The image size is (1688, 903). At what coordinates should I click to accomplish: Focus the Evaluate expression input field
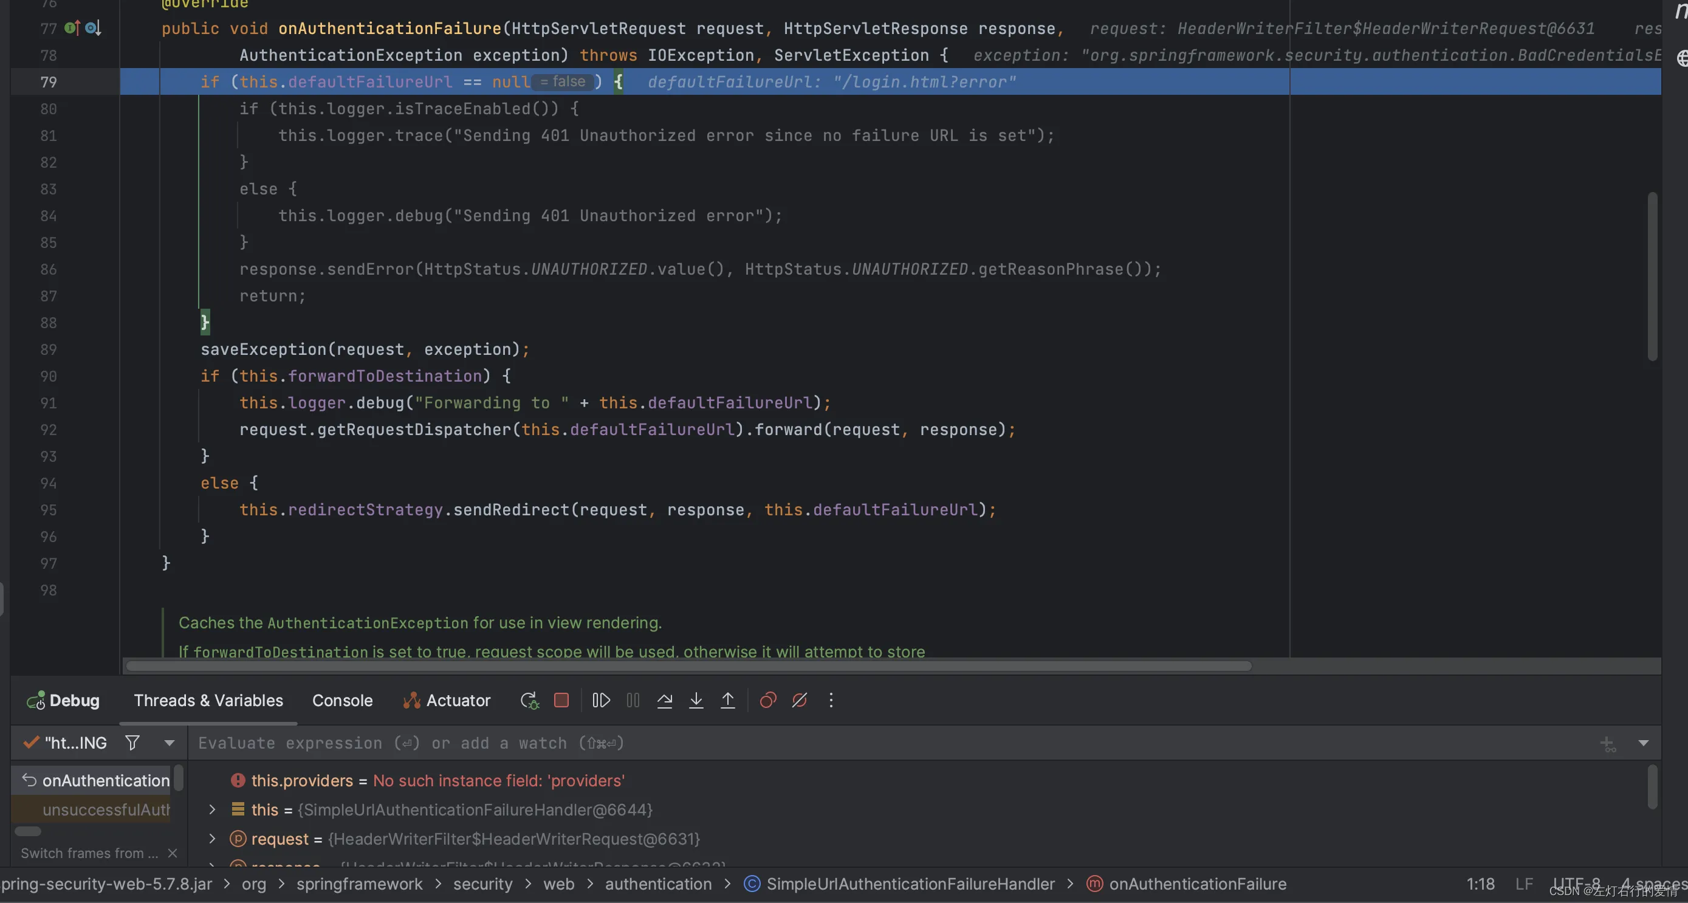click(891, 743)
